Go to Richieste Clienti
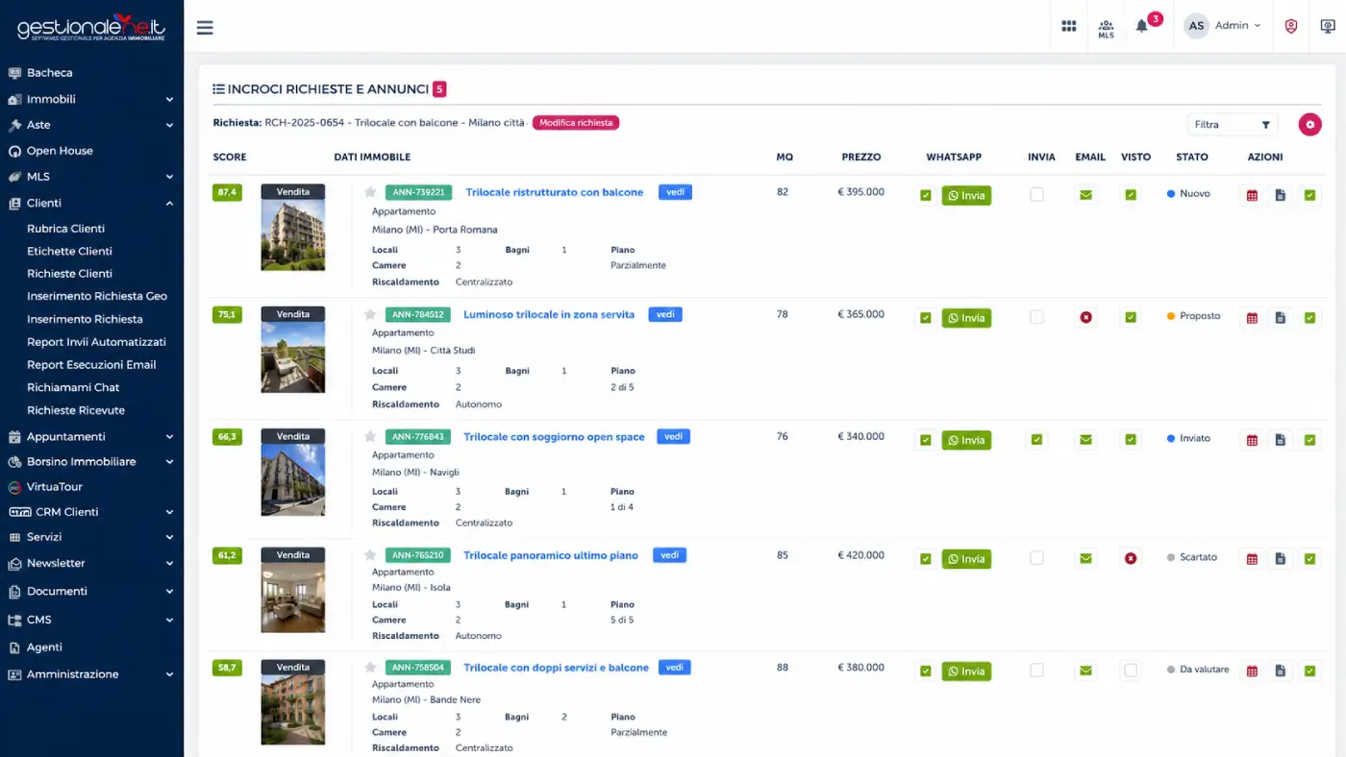Image resolution: width=1346 pixels, height=757 pixels. [69, 274]
